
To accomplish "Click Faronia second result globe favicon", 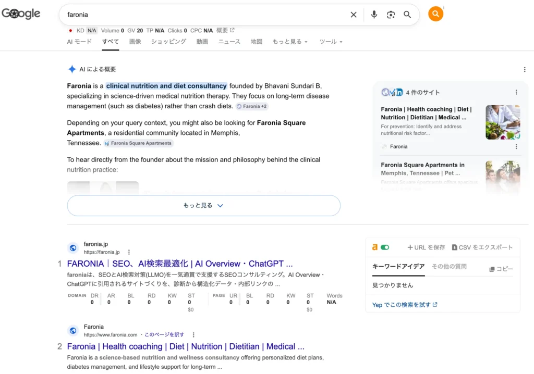I will [73, 330].
